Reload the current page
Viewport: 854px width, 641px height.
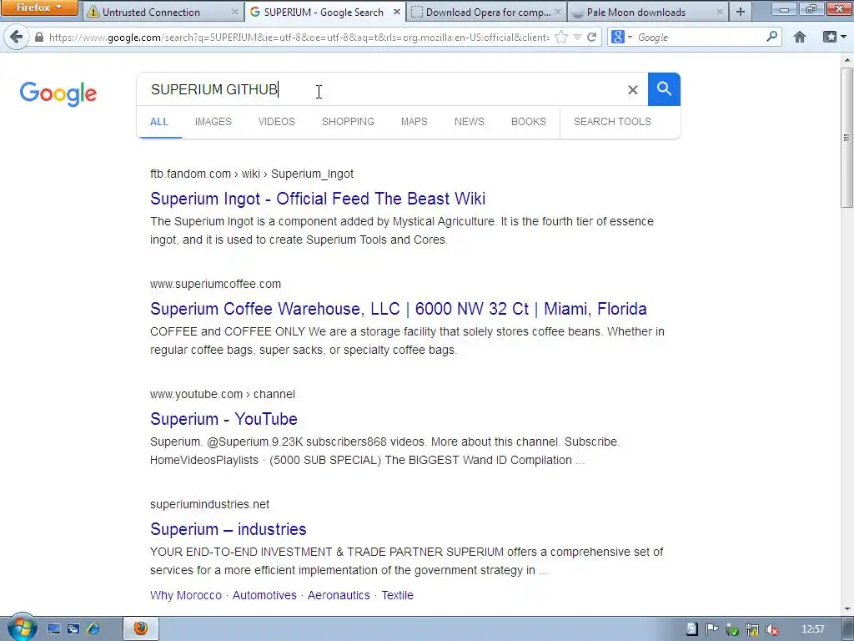(x=591, y=37)
